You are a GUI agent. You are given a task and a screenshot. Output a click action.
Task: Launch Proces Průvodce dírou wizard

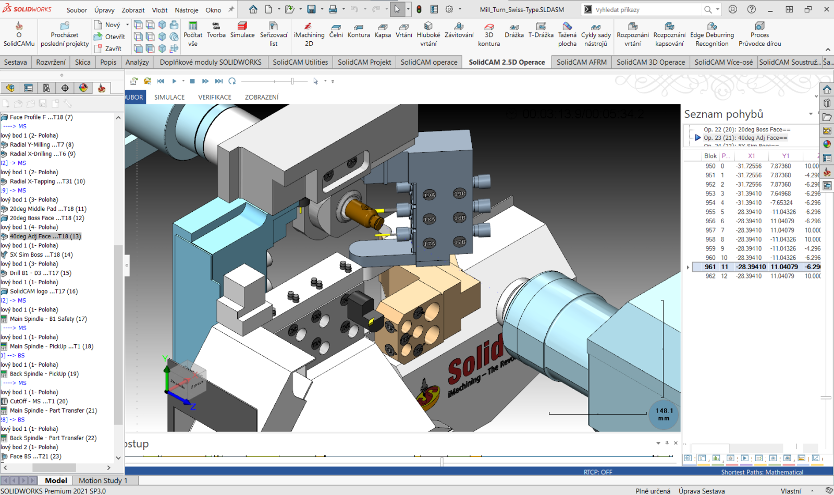pos(759,34)
